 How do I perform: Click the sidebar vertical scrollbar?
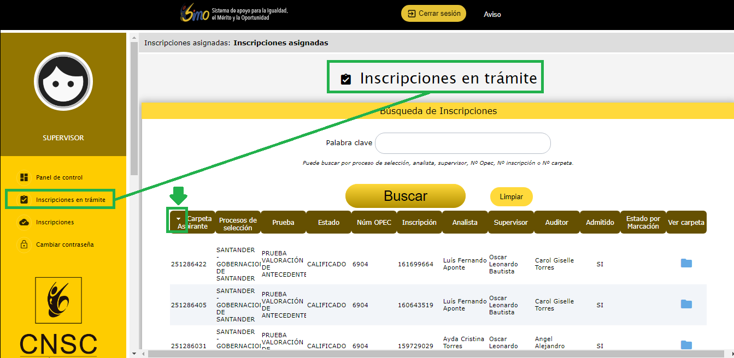[x=134, y=109]
